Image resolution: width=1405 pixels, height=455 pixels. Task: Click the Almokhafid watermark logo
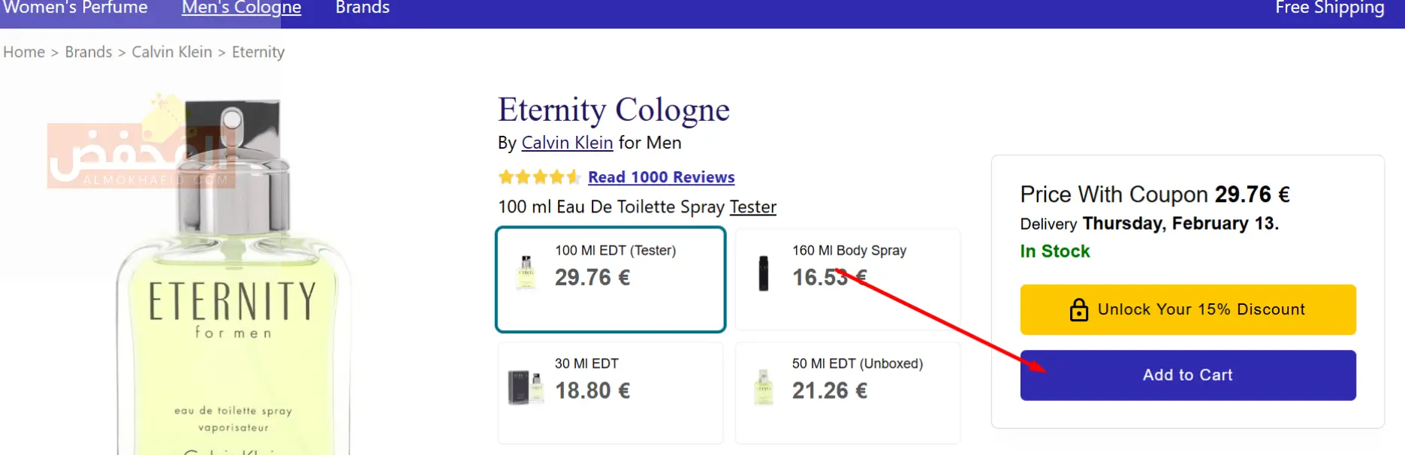tap(140, 156)
